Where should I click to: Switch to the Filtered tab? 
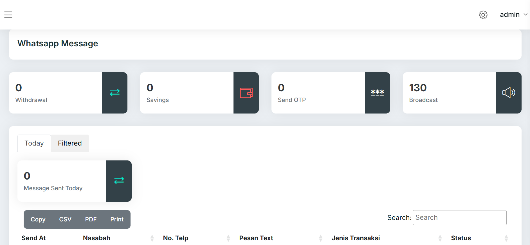tap(70, 143)
